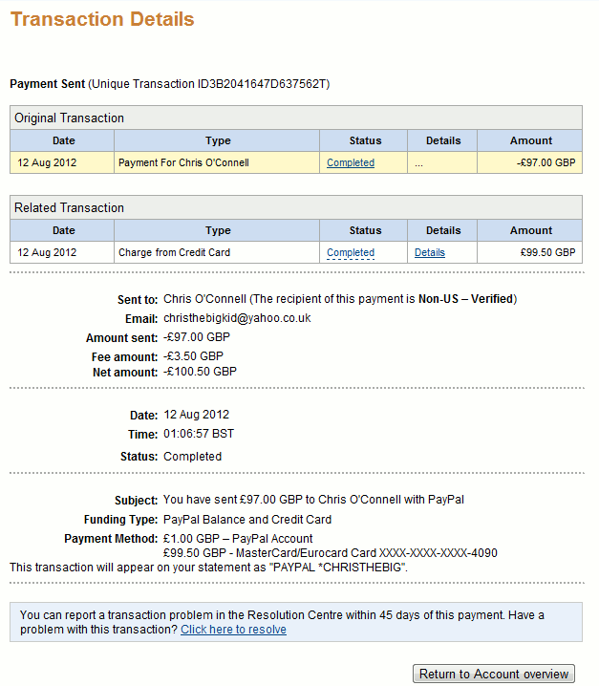599x686 pixels.
Task: Click the -£97.00 GBP amount in Original Transaction
Action: click(546, 162)
